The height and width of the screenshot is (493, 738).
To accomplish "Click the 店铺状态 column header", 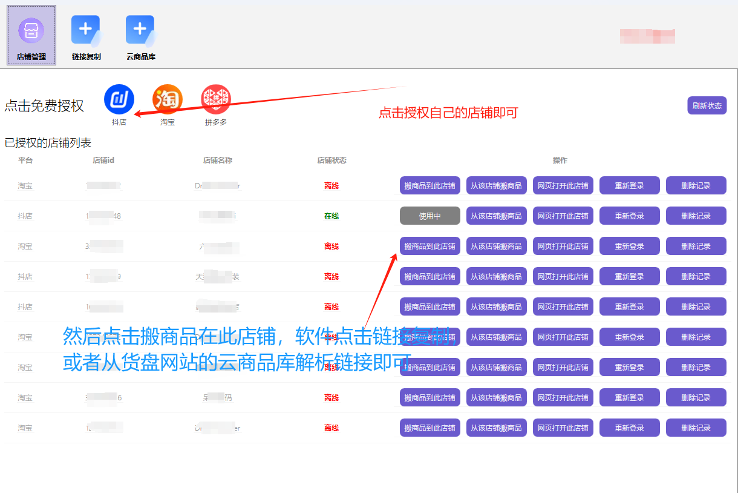I will [332, 160].
